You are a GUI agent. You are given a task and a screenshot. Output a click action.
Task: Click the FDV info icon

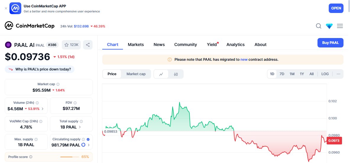[75, 103]
